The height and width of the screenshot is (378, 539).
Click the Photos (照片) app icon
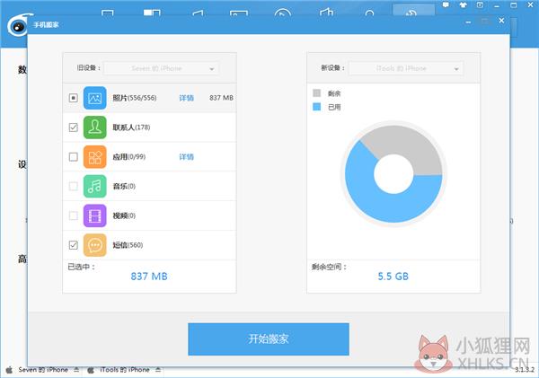[x=95, y=98]
